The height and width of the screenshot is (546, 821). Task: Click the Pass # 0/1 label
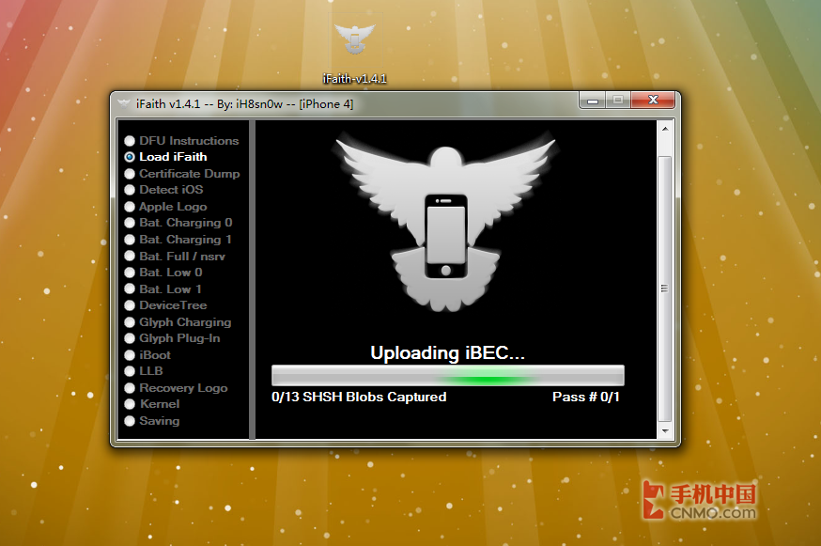tap(586, 397)
